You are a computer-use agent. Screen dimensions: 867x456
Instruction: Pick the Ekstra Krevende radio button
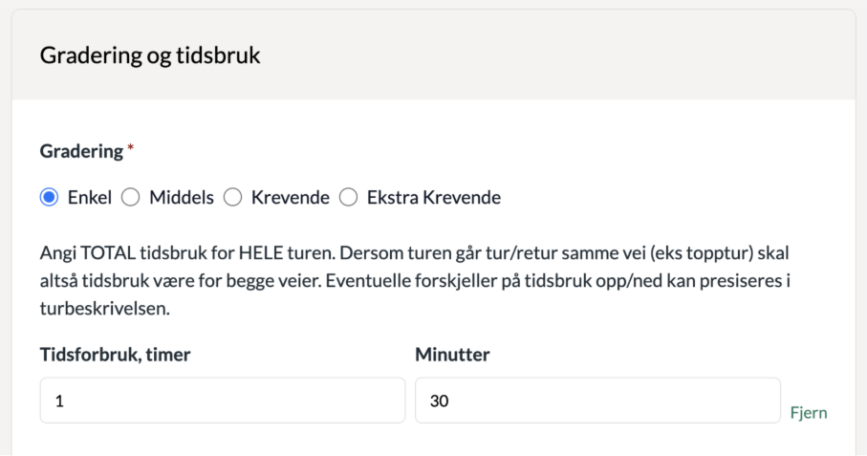[348, 198]
